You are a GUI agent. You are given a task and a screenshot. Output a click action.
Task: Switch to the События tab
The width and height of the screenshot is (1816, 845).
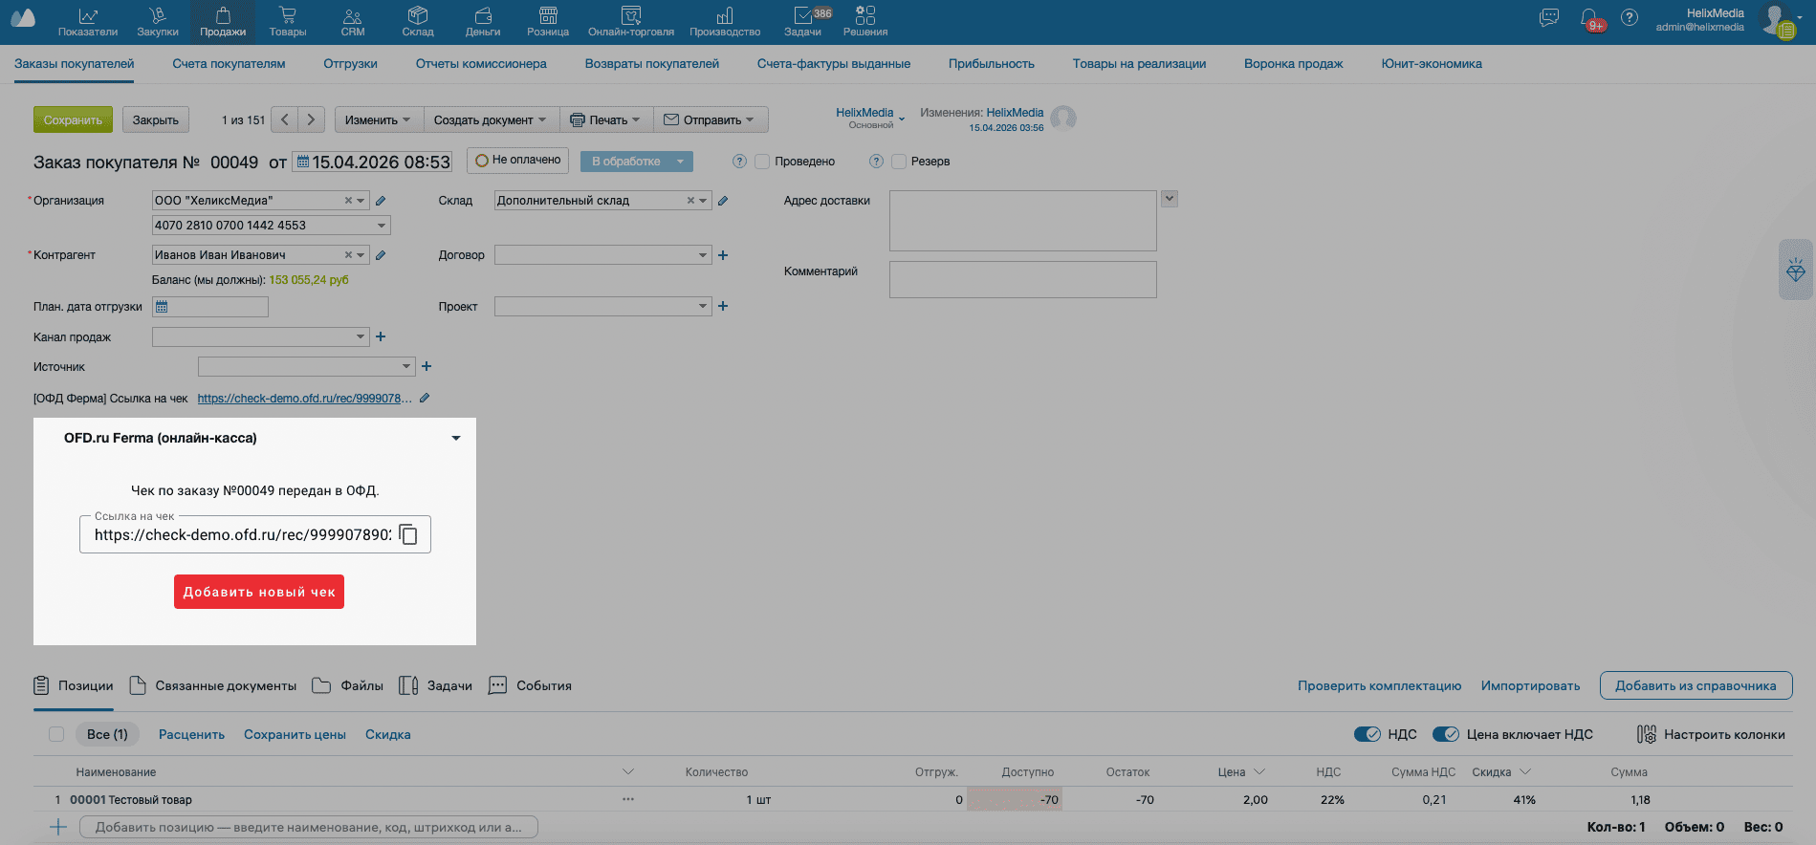[x=530, y=685]
